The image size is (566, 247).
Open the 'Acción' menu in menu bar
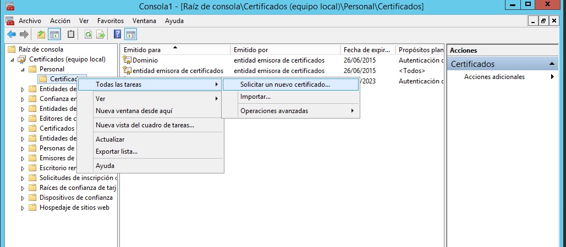click(60, 21)
